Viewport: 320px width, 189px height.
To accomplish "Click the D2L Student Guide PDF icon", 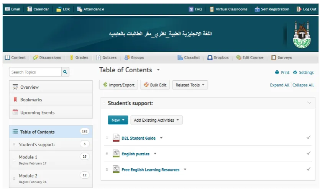I will 116,138.
